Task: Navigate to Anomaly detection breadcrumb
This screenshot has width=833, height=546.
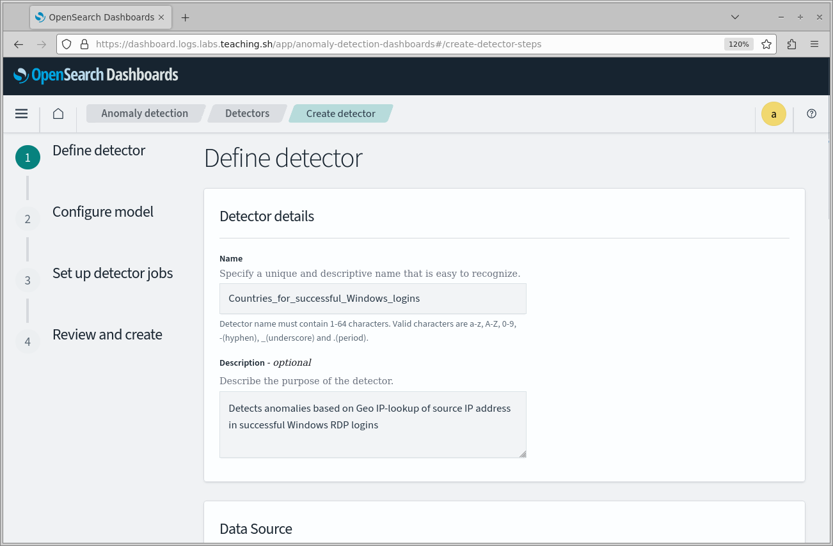Action: pos(145,114)
